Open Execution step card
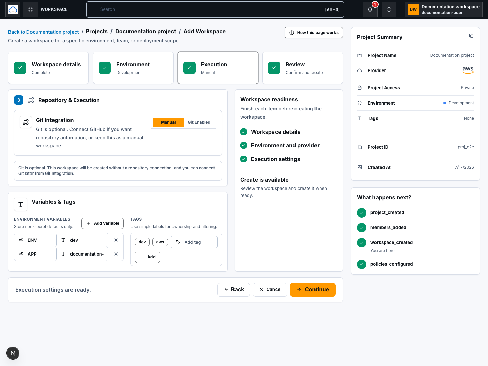 pos(218,68)
